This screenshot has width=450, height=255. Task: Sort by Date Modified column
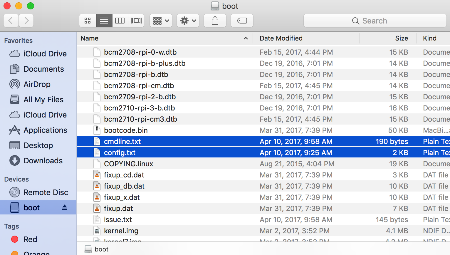306,38
